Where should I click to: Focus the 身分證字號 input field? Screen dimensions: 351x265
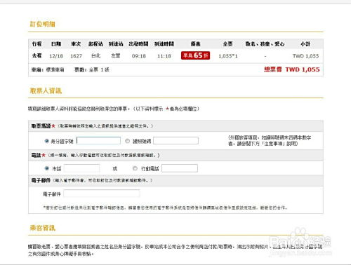(98, 140)
